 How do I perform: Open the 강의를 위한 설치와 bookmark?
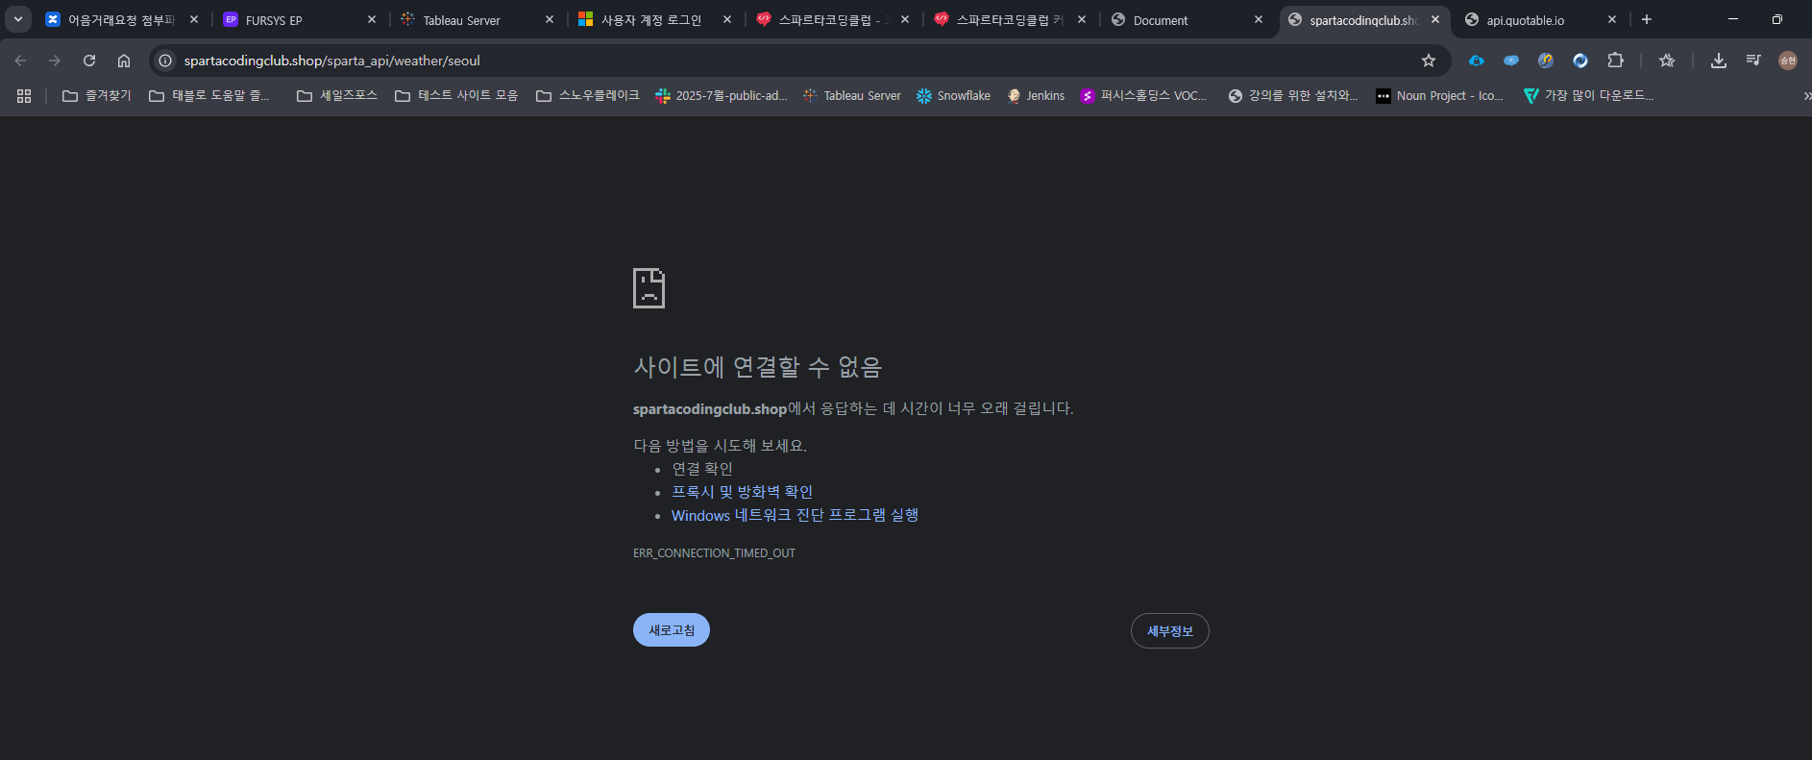1293,96
